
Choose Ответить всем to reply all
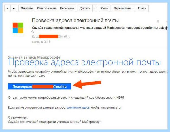(46, 8)
